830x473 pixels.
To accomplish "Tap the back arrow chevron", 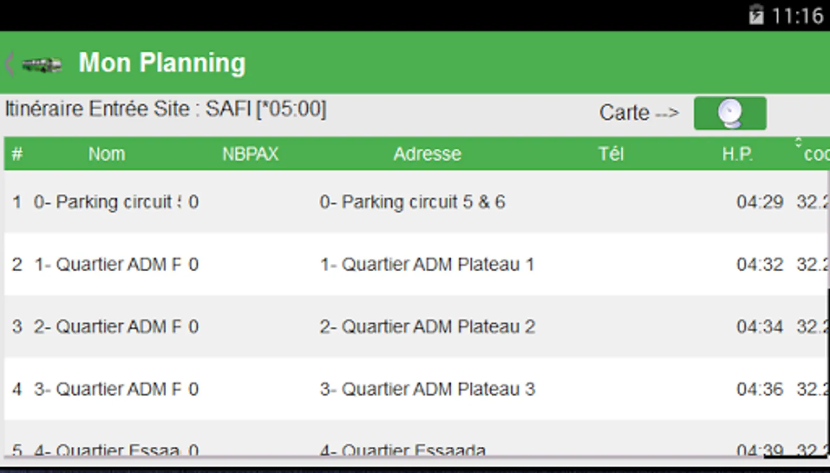I will (9, 64).
